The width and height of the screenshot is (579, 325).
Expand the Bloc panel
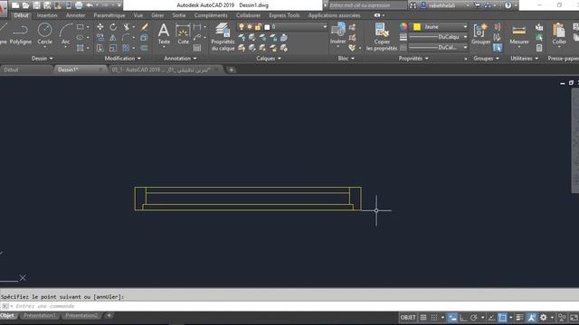346,58
